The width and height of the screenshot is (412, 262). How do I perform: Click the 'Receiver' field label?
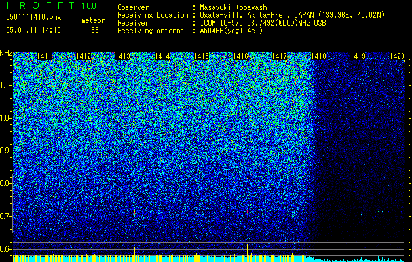[133, 23]
